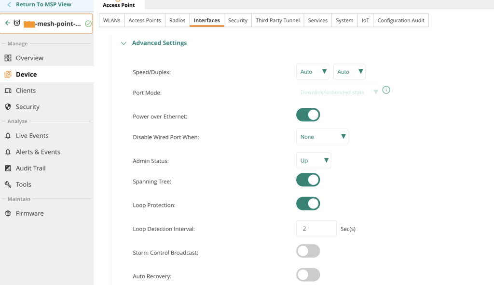Open the Configuration Audit tab
The height and width of the screenshot is (285, 494).
[x=400, y=20]
